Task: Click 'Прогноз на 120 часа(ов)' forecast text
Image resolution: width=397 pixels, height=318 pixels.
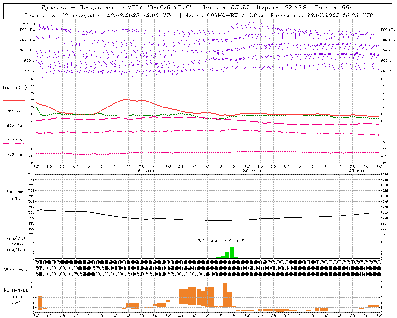Action: tap(59, 15)
